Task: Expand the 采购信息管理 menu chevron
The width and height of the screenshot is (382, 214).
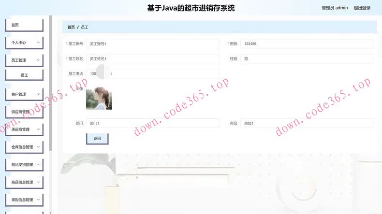Action: [x=38, y=200]
